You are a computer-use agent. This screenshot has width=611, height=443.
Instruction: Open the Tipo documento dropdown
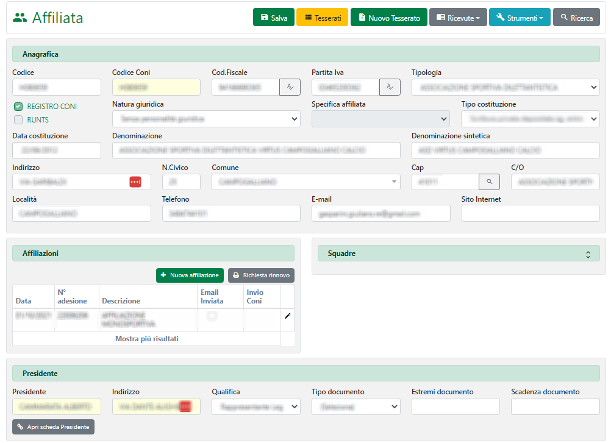click(356, 406)
